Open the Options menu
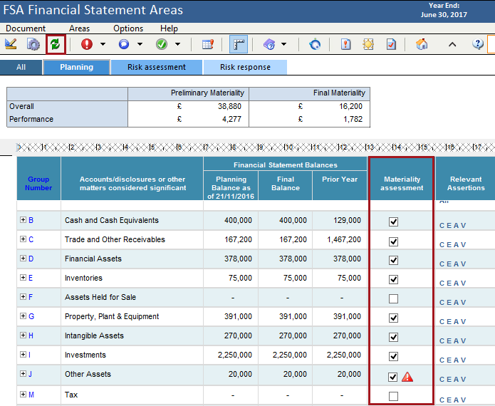 [x=128, y=28]
